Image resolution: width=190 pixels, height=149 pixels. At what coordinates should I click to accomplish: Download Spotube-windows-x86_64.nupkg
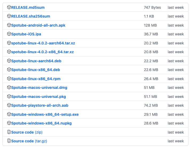[41, 123]
